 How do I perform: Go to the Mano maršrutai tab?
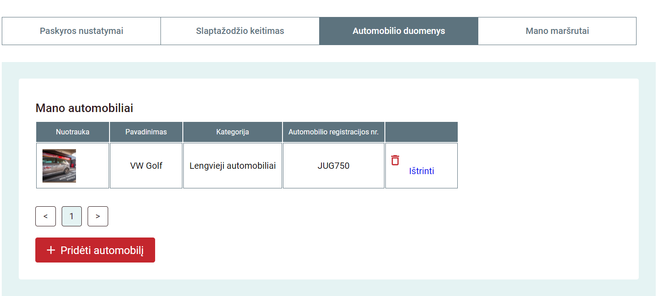pyautogui.click(x=557, y=31)
